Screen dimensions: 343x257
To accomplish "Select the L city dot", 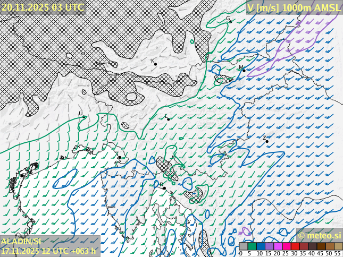I will [169, 119].
